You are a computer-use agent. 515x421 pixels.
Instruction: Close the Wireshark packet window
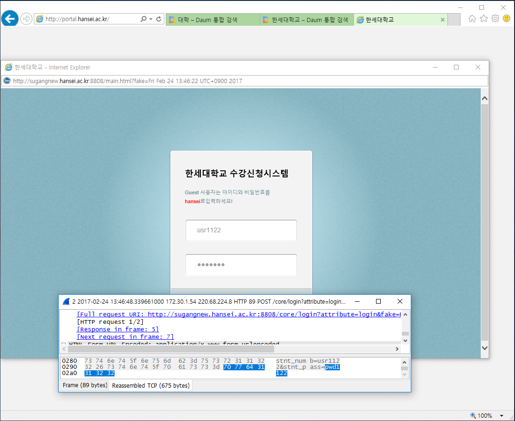400,301
